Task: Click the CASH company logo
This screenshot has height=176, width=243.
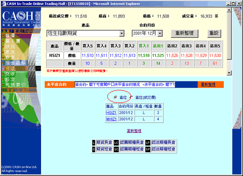Action: [x=21, y=18]
